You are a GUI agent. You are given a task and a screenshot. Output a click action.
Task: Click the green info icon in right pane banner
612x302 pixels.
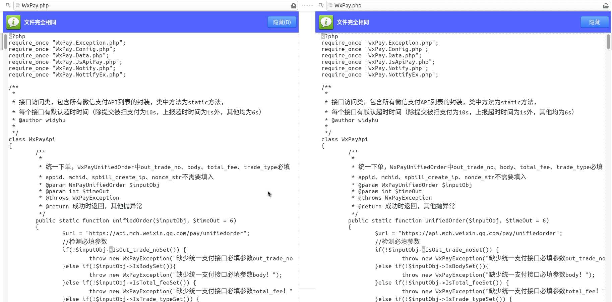[326, 22]
